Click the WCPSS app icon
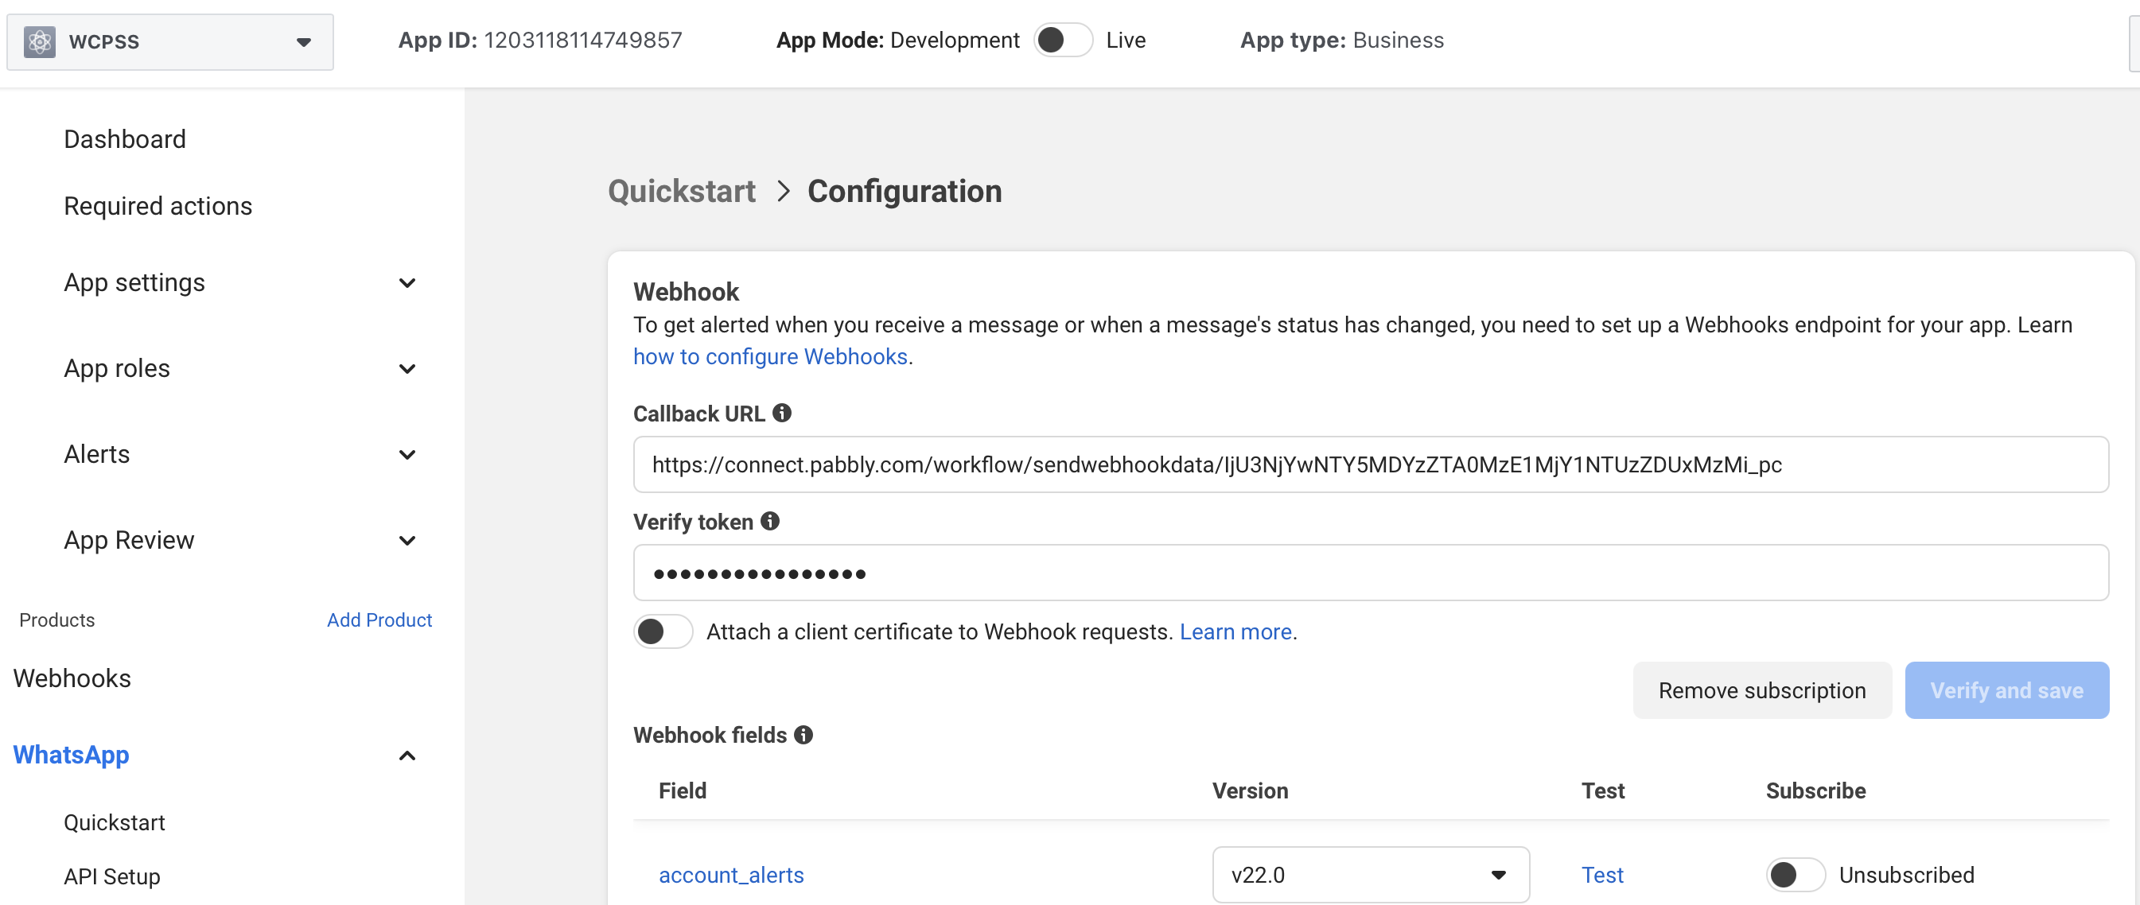Screen dimensions: 2140x905 pyautogui.click(x=39, y=41)
